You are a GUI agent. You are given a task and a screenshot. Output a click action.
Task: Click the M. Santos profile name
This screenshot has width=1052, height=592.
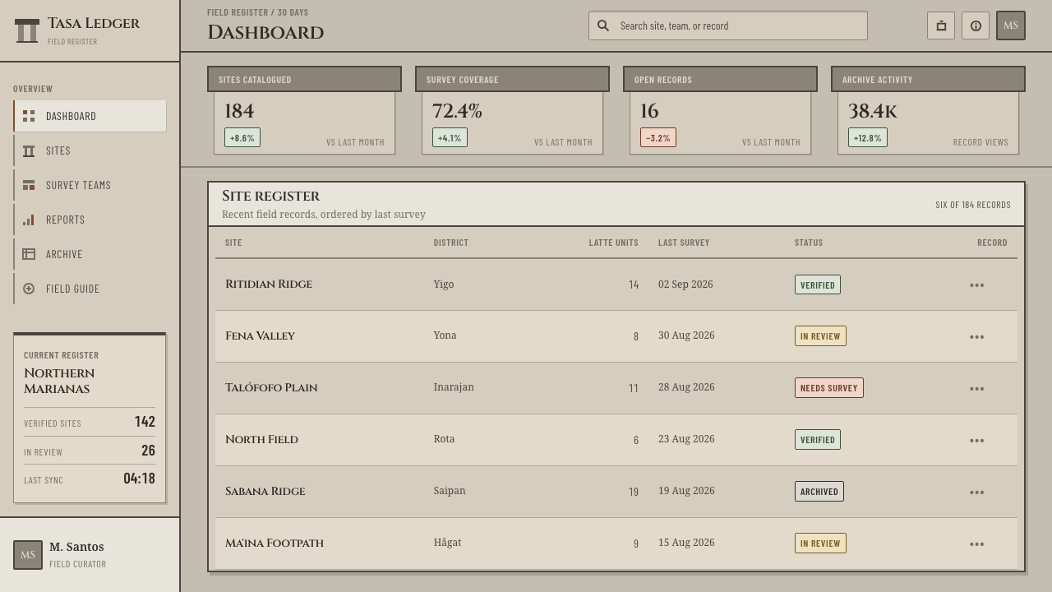[x=76, y=547]
